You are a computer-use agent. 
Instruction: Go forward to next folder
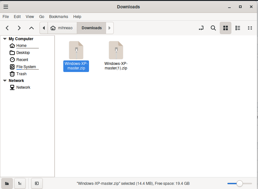tap(19, 28)
